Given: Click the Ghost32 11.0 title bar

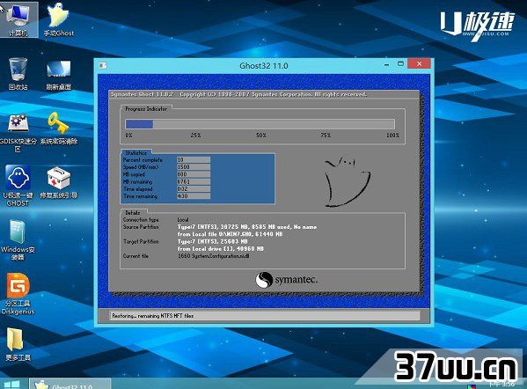Looking at the screenshot, I should pyautogui.click(x=264, y=65).
